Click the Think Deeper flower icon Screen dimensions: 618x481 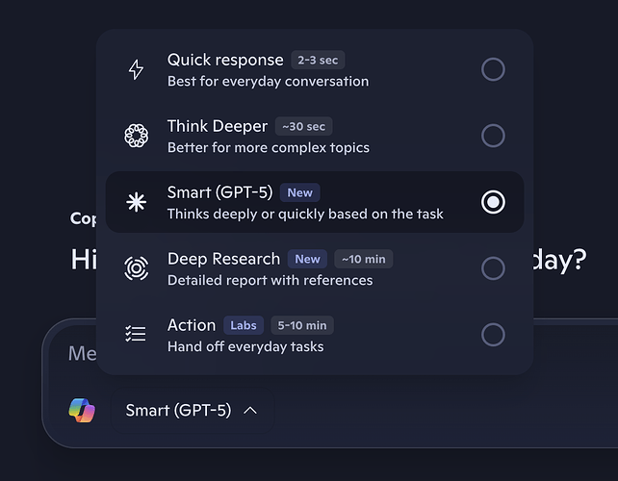(x=136, y=136)
